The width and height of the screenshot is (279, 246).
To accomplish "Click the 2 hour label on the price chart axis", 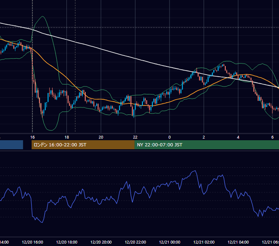I will pos(204,137).
